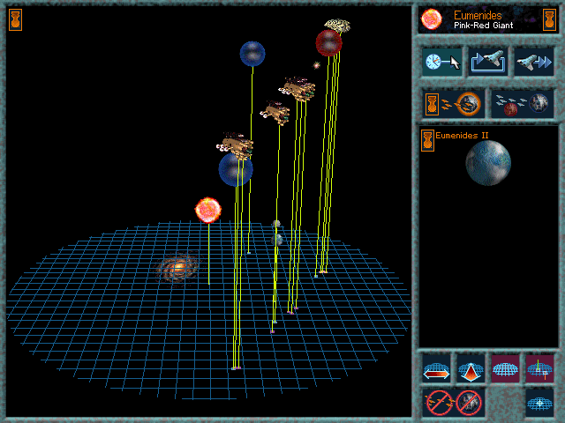Select the topmost brown ship of the pair
This screenshot has width=565, height=423.
(298, 89)
